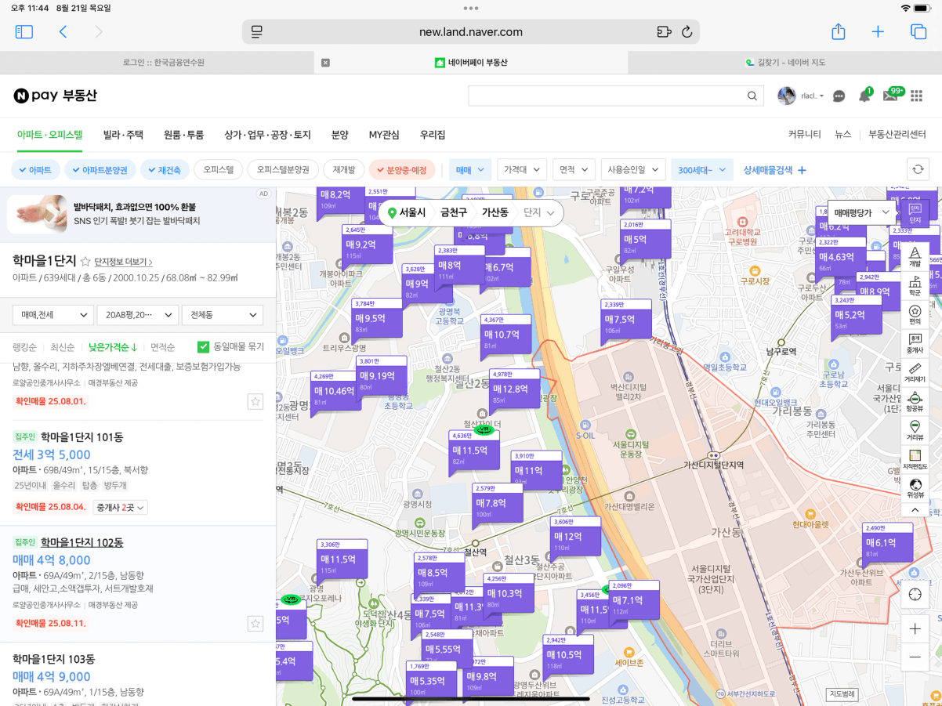Toggle the 오피스텔 filter chip
Image resolution: width=942 pixels, height=706 pixels.
coord(219,169)
